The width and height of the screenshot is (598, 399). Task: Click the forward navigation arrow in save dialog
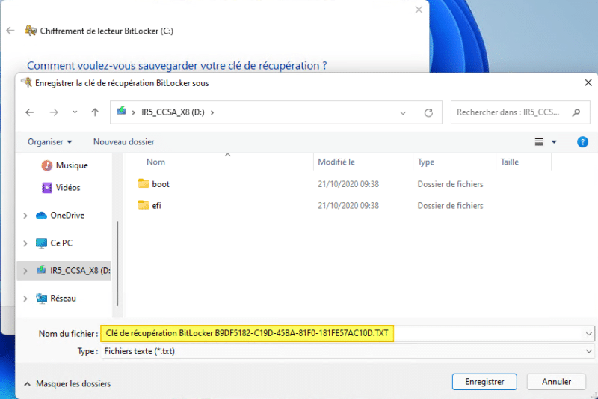(54, 112)
